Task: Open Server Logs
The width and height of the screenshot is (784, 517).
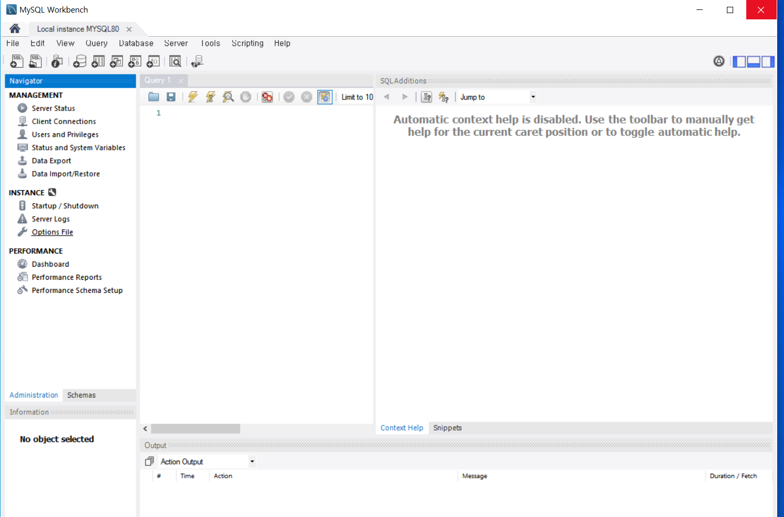Action: pos(50,219)
